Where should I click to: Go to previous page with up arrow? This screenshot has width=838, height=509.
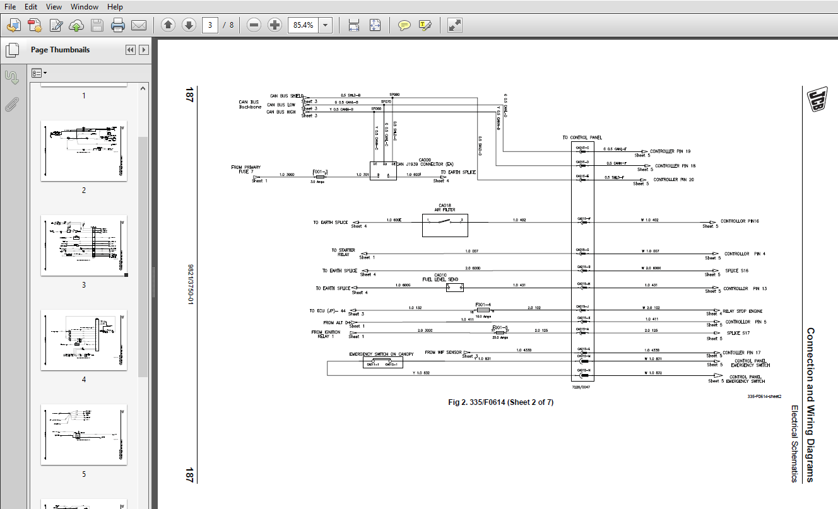click(x=168, y=25)
